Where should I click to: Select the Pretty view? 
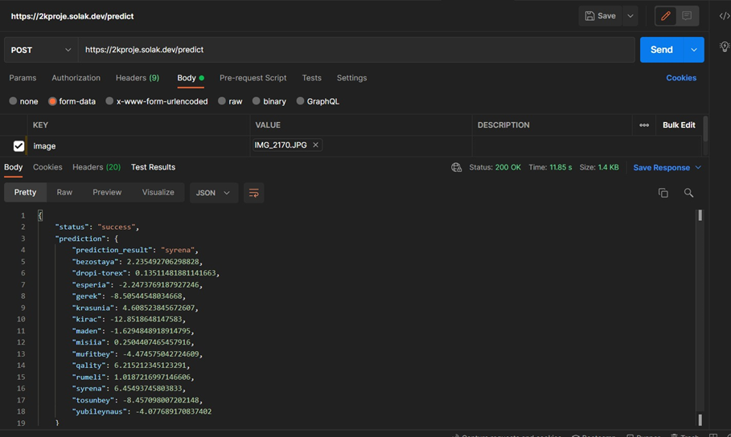tap(25, 193)
